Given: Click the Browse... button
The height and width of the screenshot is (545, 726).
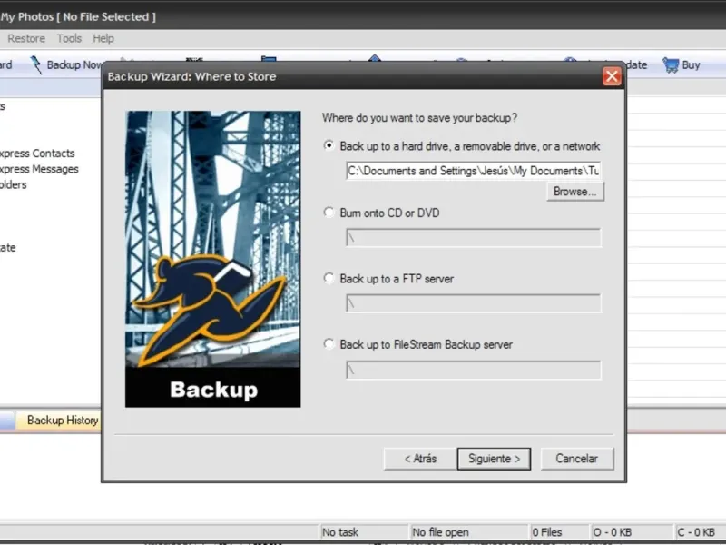Looking at the screenshot, I should [575, 192].
